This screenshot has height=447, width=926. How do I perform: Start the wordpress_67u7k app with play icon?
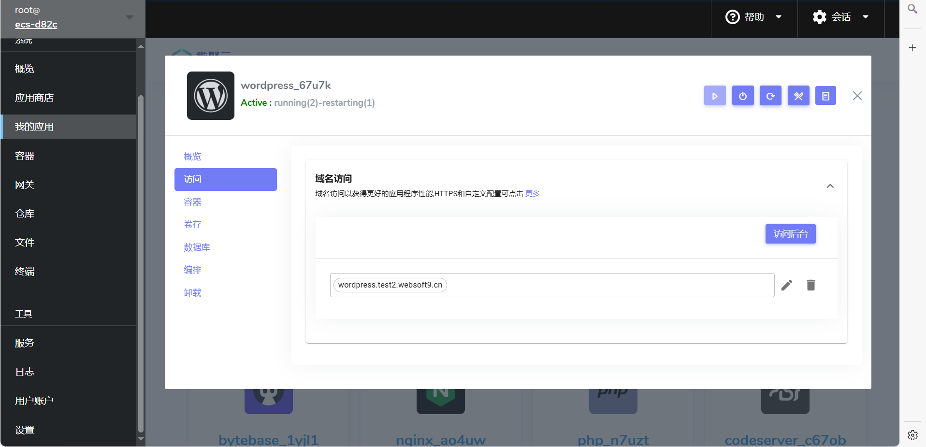coord(715,96)
